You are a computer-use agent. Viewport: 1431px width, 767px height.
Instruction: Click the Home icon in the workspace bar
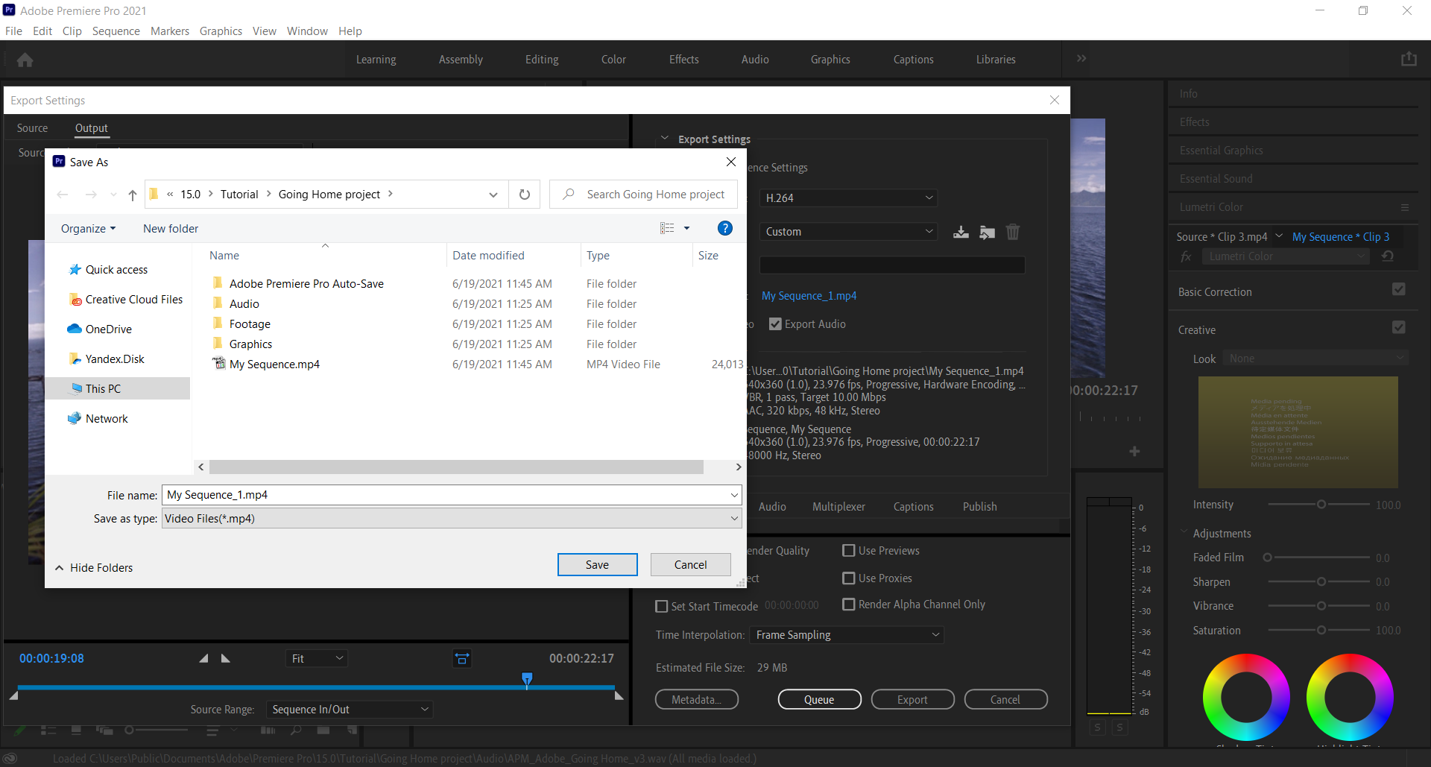(x=25, y=60)
